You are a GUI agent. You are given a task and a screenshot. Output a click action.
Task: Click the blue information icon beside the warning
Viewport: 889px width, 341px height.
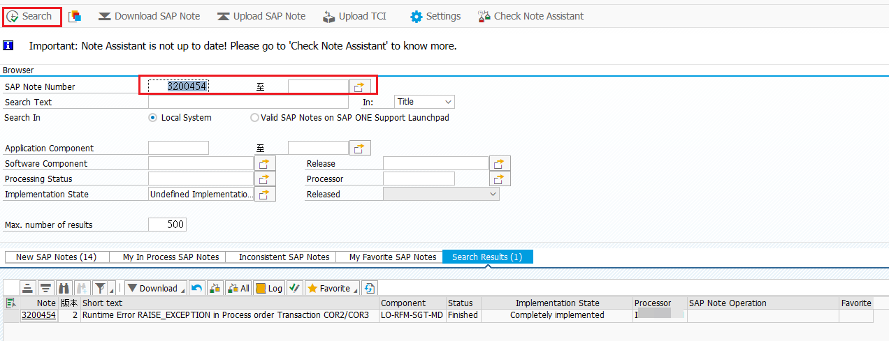click(x=8, y=46)
